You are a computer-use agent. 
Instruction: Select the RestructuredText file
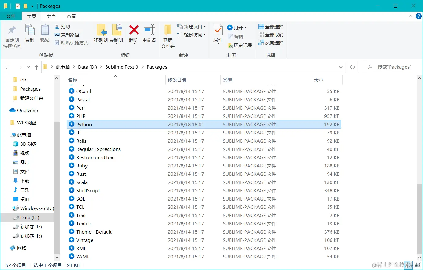click(95, 157)
